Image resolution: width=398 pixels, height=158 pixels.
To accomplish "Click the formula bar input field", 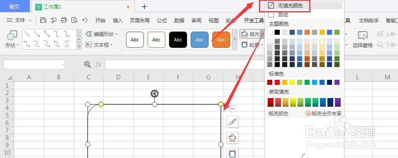I will point(185,65).
